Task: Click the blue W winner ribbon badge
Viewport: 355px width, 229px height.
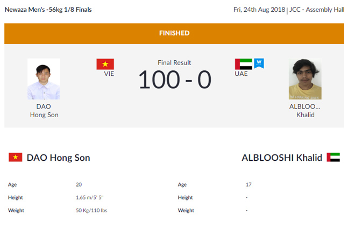Action: [x=259, y=63]
